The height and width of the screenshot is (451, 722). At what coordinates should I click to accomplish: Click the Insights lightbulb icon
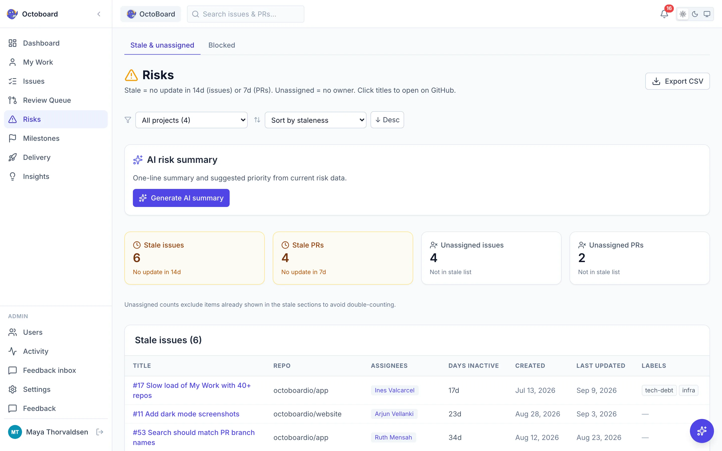tap(13, 177)
